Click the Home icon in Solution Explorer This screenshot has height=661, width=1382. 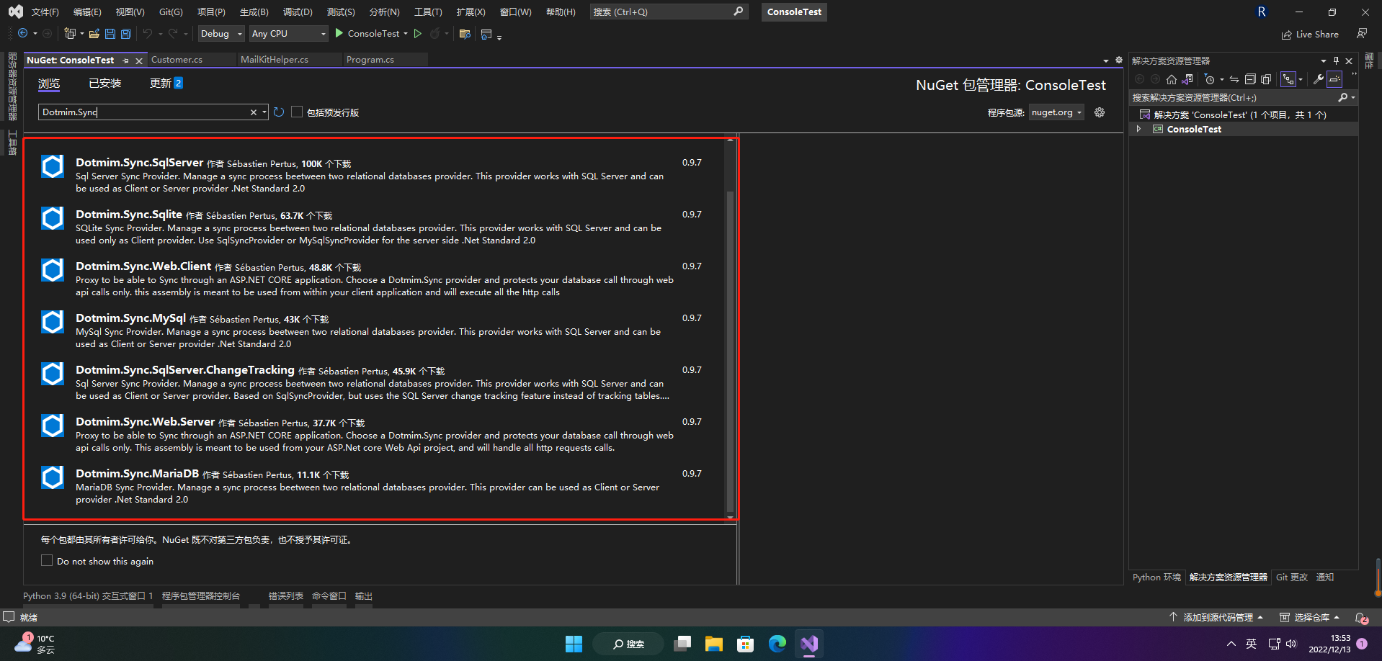[x=1172, y=79]
